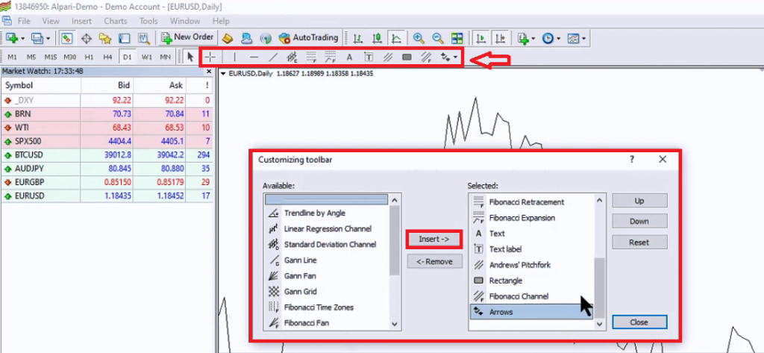This screenshot has height=353, width=764.
Task: Open the Charts menu
Action: (x=116, y=21)
